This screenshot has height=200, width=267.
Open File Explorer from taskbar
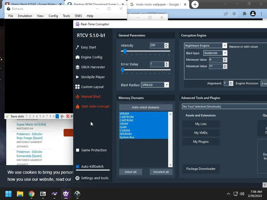point(20,194)
